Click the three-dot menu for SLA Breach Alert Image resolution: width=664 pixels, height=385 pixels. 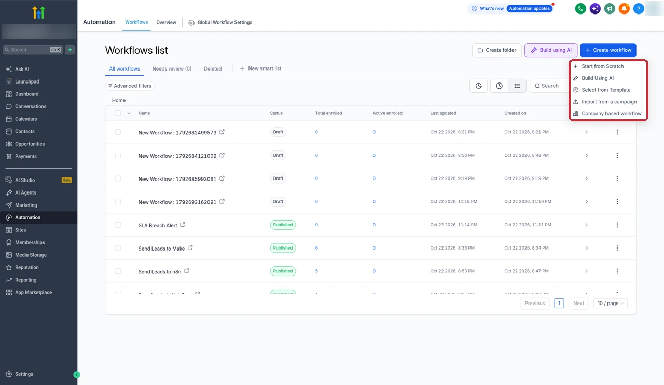[x=617, y=225]
